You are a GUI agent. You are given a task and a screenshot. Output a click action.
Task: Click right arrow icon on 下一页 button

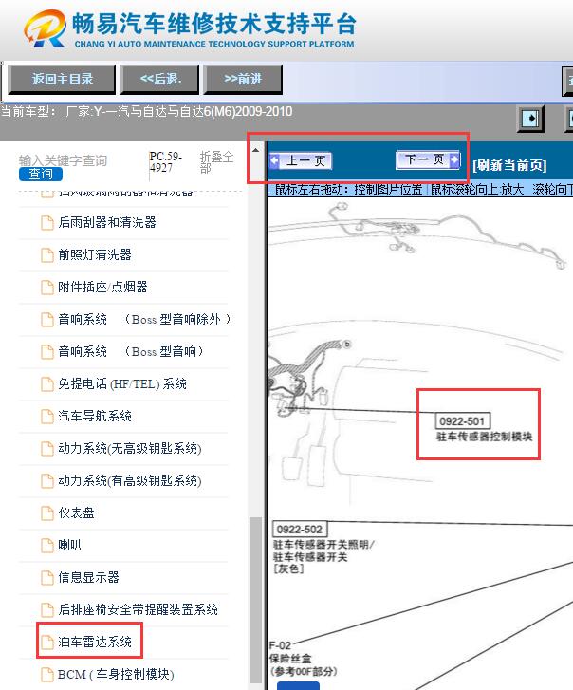click(454, 159)
